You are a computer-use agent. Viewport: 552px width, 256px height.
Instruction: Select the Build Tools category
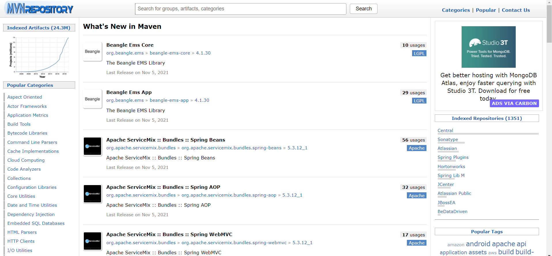click(x=19, y=124)
